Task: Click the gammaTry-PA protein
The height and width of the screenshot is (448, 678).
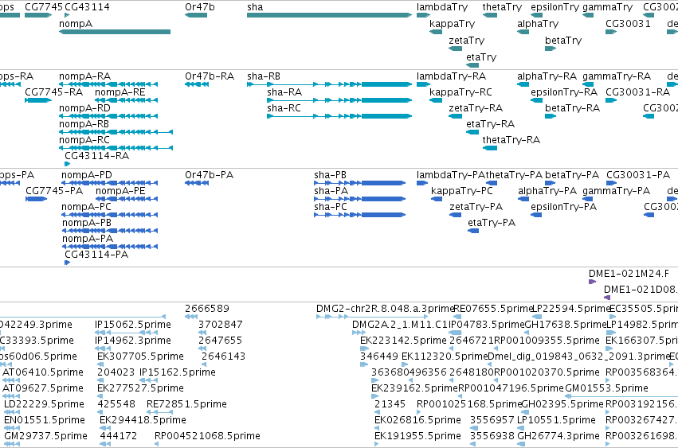Action: pos(588,199)
